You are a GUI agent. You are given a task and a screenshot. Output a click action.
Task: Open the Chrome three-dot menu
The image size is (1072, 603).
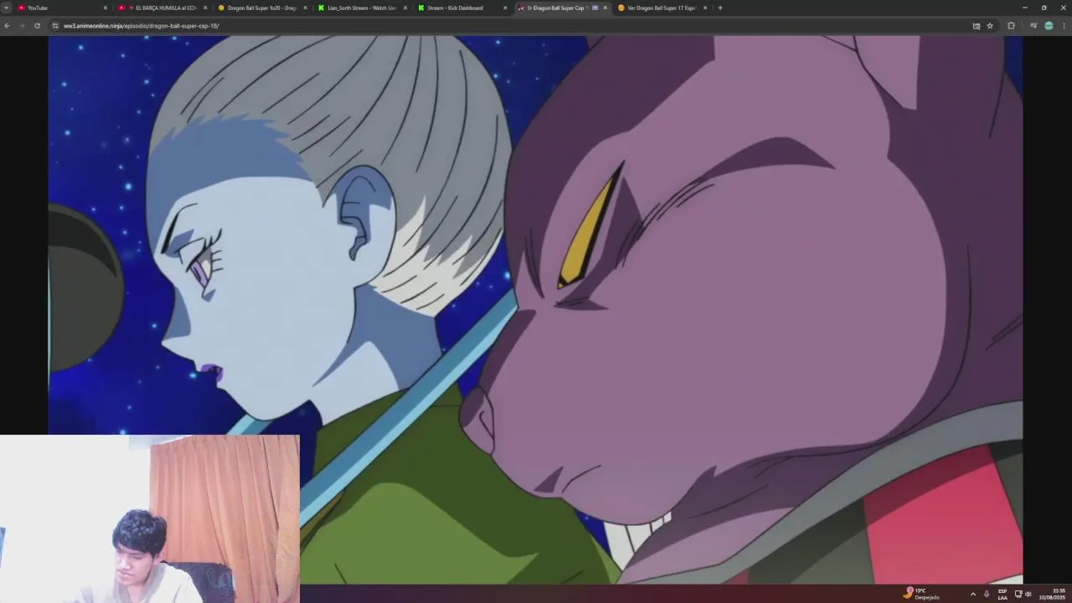(x=1064, y=26)
